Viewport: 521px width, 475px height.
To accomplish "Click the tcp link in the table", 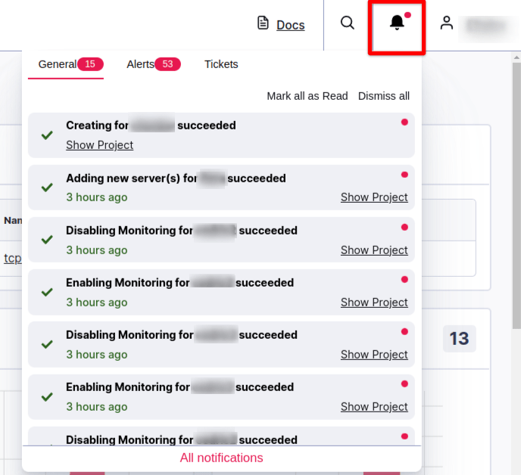I will (x=12, y=258).
